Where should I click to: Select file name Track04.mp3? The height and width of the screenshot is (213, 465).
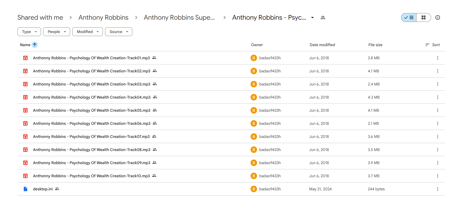[x=92, y=97]
